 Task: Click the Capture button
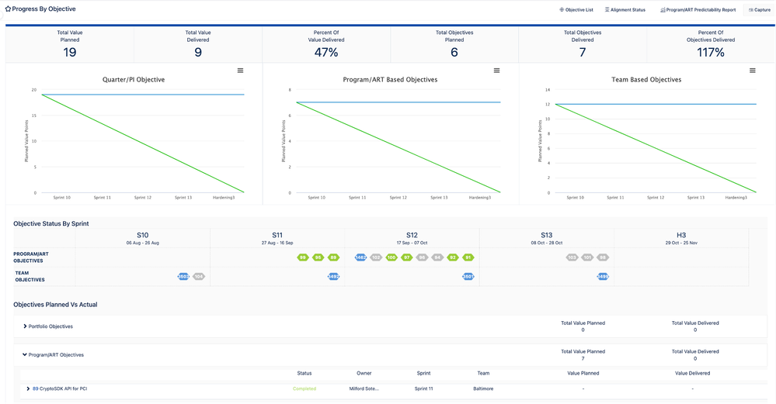pyautogui.click(x=760, y=10)
